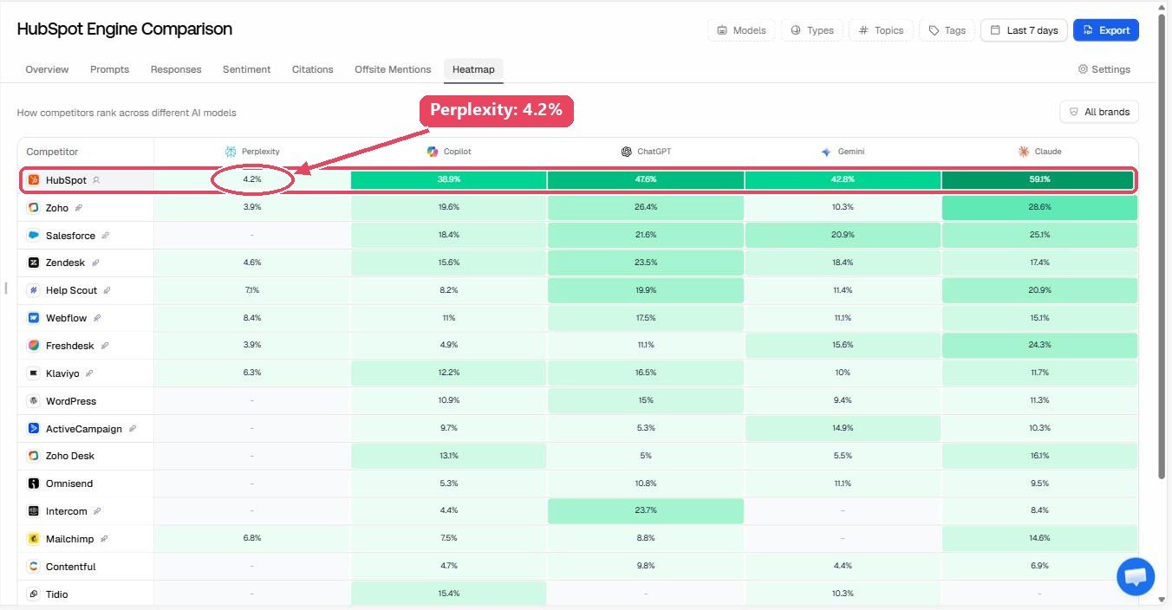Click Webflow's Perplexity value 8.4%
Viewport: 1172px width, 610px height.
tap(252, 318)
